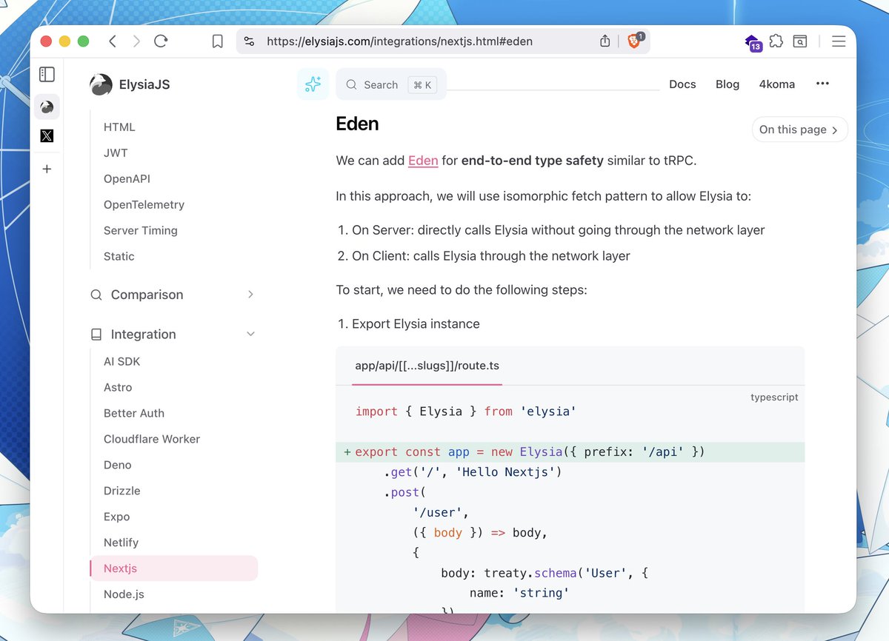This screenshot has width=889, height=641.
Task: Open the Drizzle integration page
Action: pyautogui.click(x=122, y=491)
